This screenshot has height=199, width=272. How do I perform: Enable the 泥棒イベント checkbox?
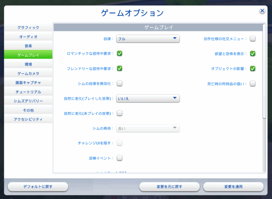coord(120,158)
